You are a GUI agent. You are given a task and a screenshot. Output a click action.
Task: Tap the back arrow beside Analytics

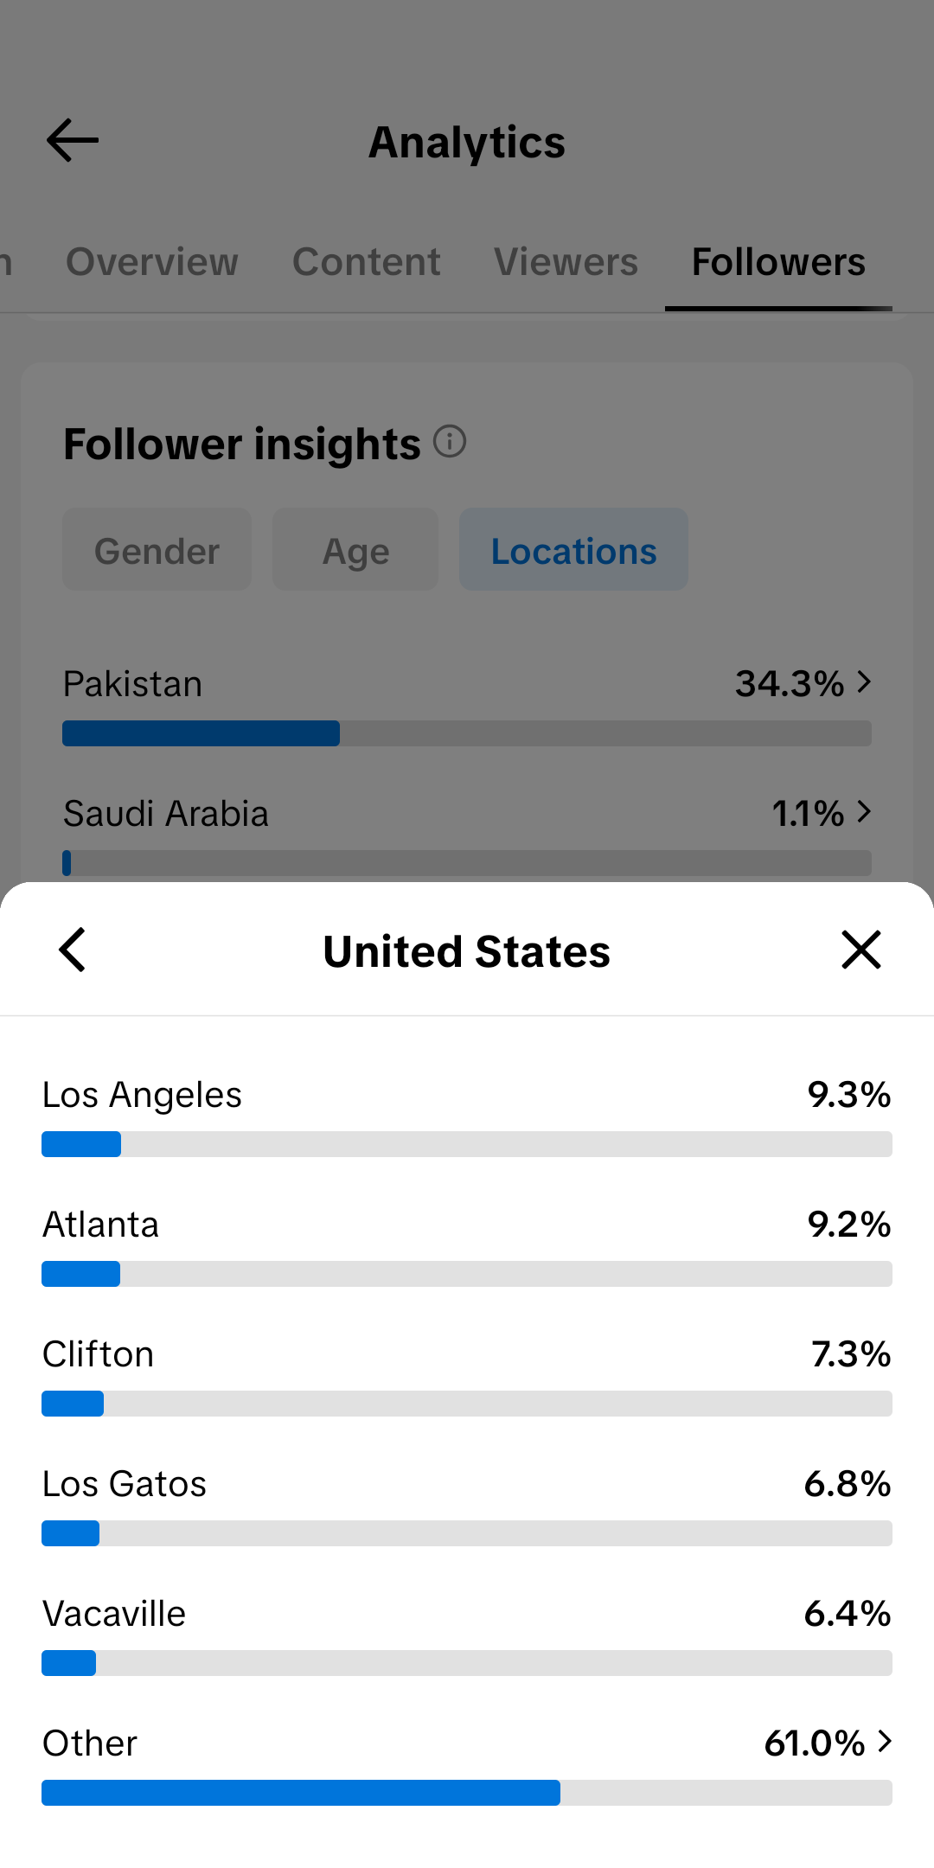(73, 141)
